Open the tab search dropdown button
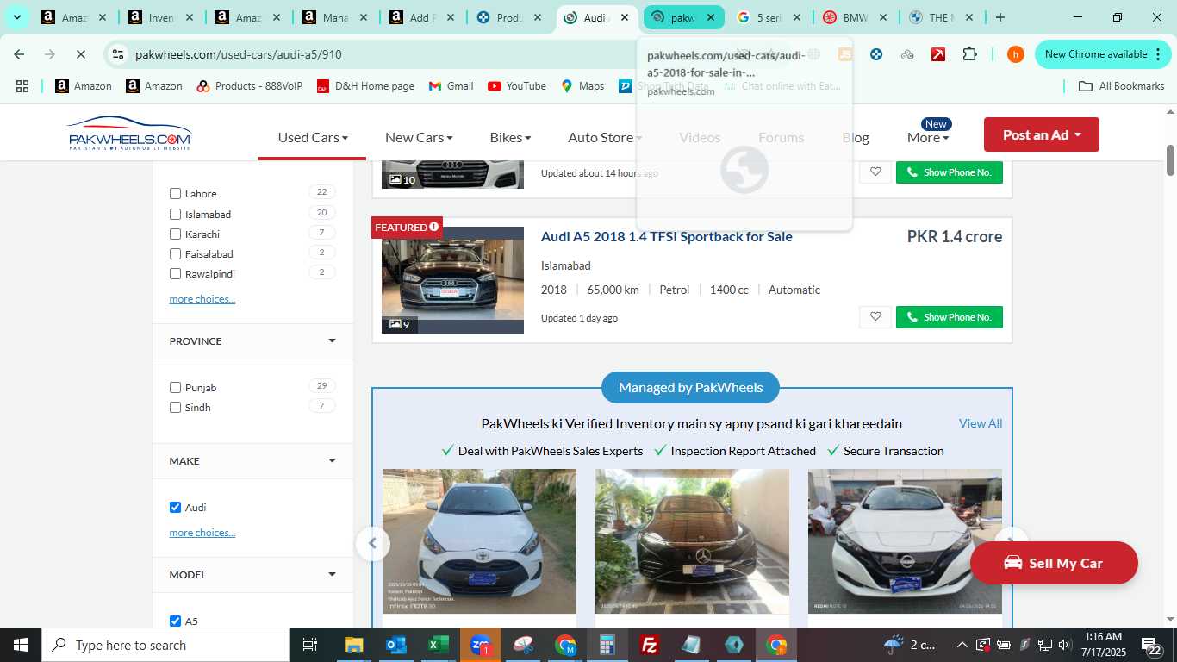 pyautogui.click(x=16, y=17)
